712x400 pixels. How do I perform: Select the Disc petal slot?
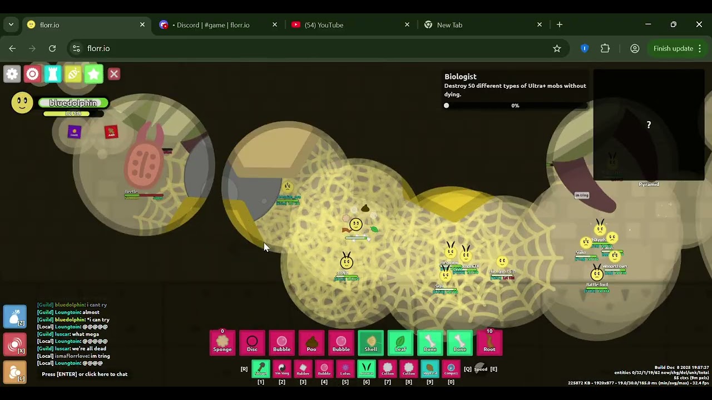(x=252, y=342)
